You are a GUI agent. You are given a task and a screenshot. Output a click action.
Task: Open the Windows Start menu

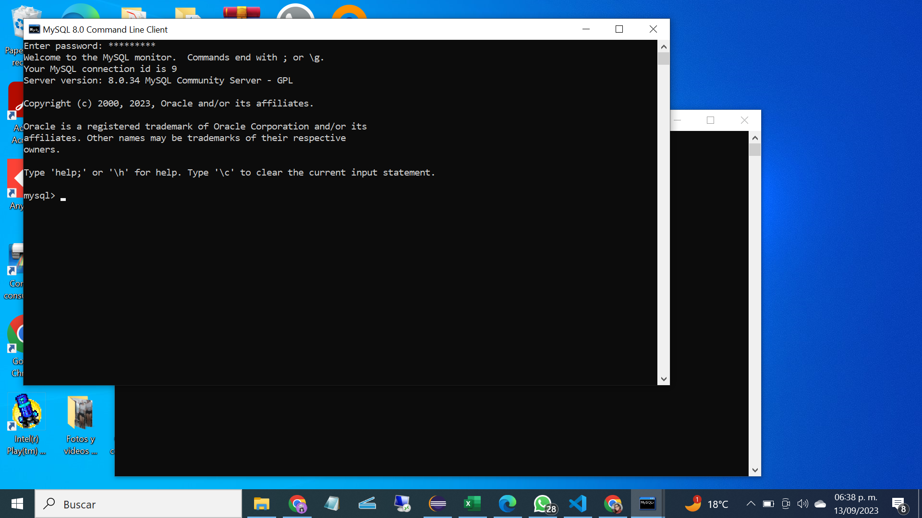pos(17,504)
